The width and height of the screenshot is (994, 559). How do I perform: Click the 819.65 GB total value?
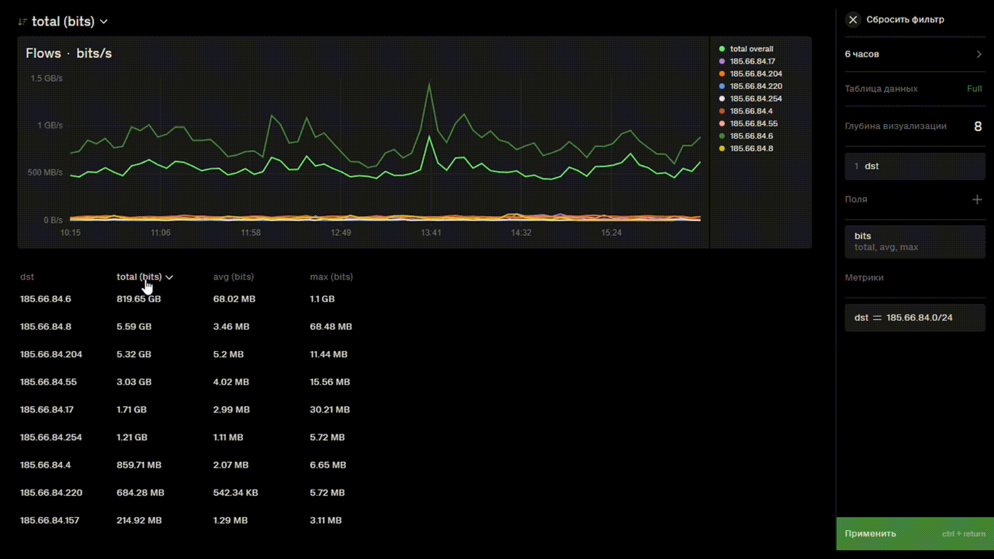pyautogui.click(x=139, y=299)
